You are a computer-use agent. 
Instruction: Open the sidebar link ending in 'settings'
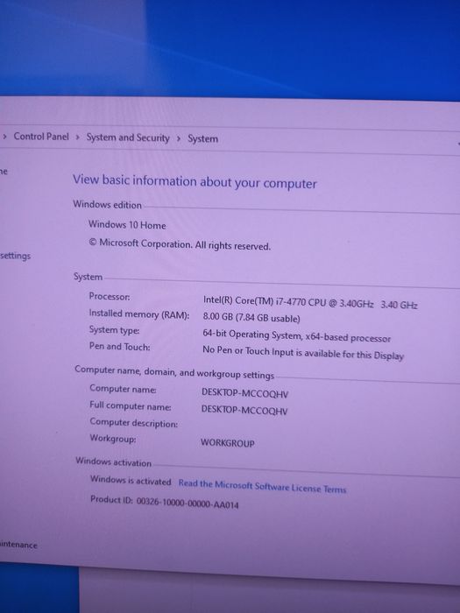tap(15, 256)
